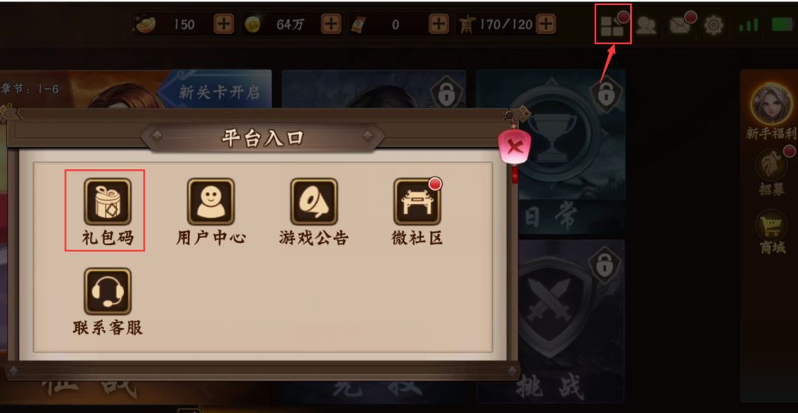The height and width of the screenshot is (413, 798).
Task: Open the 商城 shop cart icon
Action: [x=771, y=226]
